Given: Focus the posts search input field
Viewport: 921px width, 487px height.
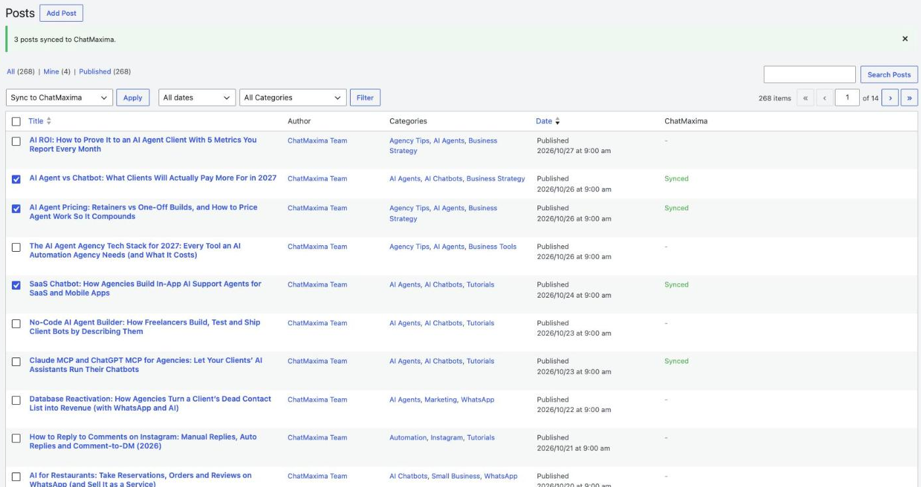Looking at the screenshot, I should [809, 74].
